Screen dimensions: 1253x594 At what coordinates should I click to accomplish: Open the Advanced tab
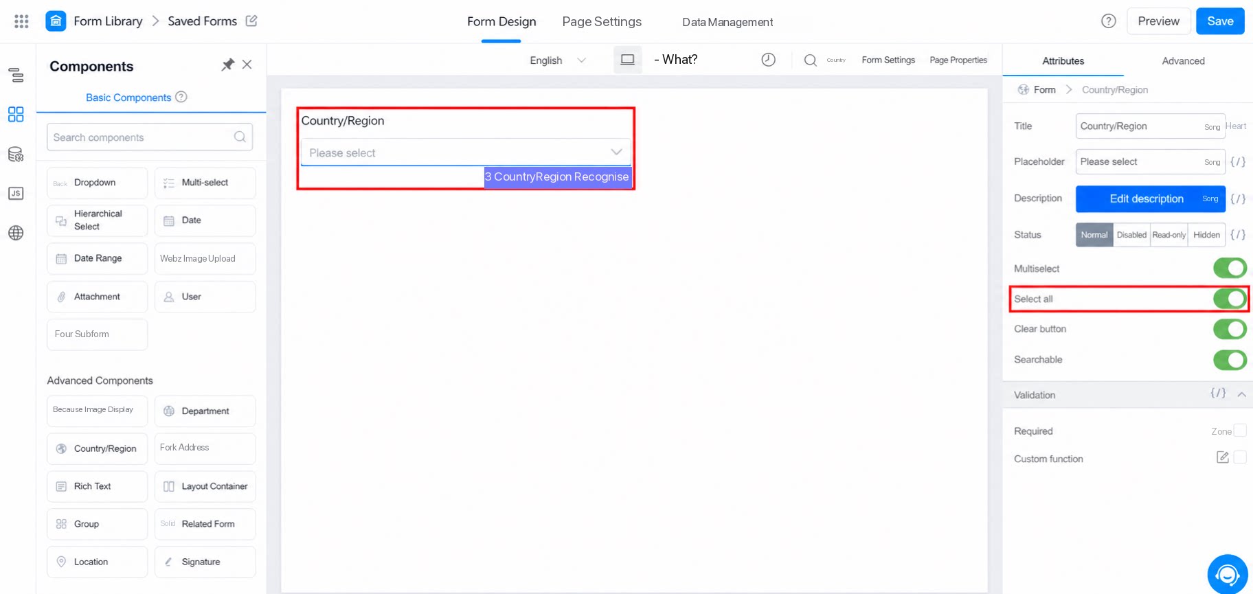point(1183,61)
